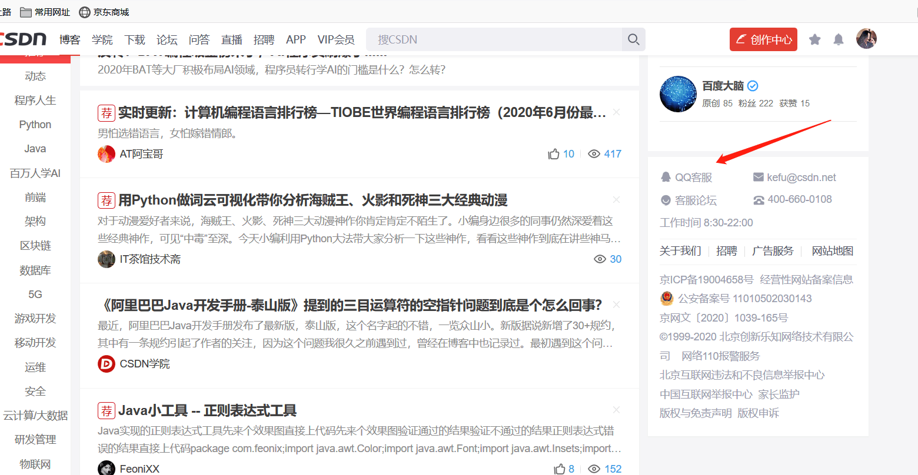This screenshot has height=475, width=918.
Task: Open 京东商城 bookmark
Action: pos(104,12)
